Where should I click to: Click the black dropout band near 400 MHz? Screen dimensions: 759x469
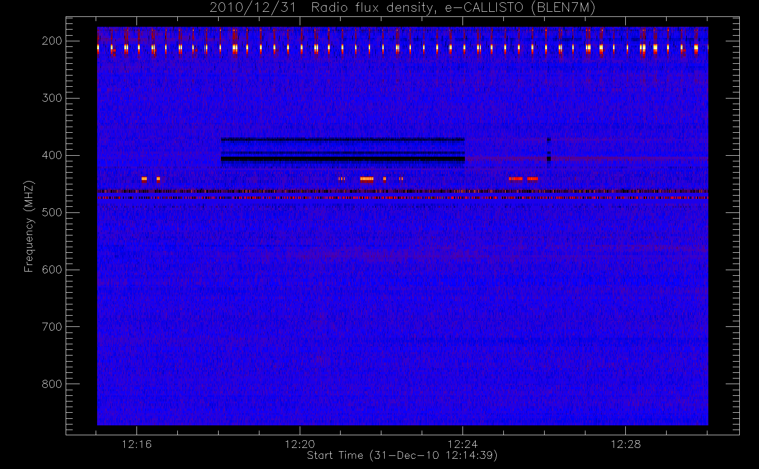343,159
